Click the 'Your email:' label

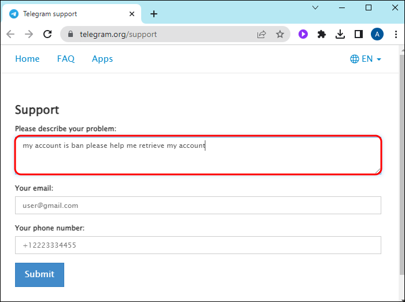click(34, 188)
